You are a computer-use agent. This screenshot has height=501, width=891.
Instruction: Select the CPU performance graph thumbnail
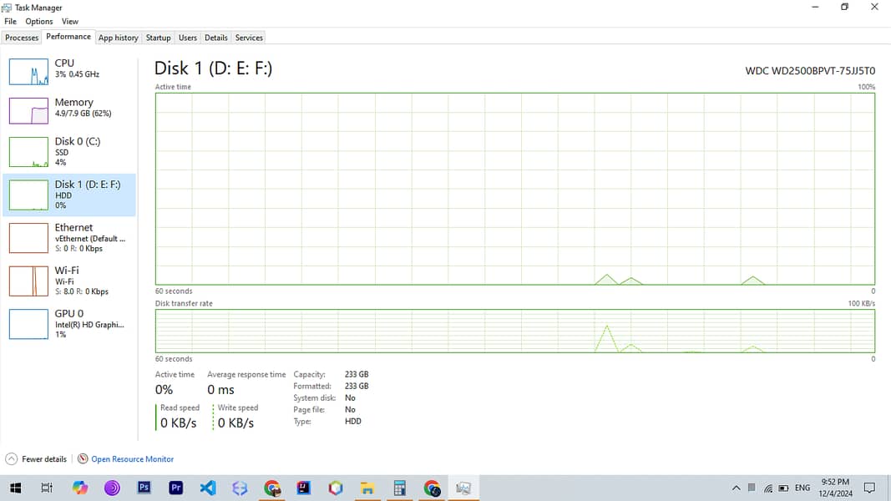pos(28,72)
